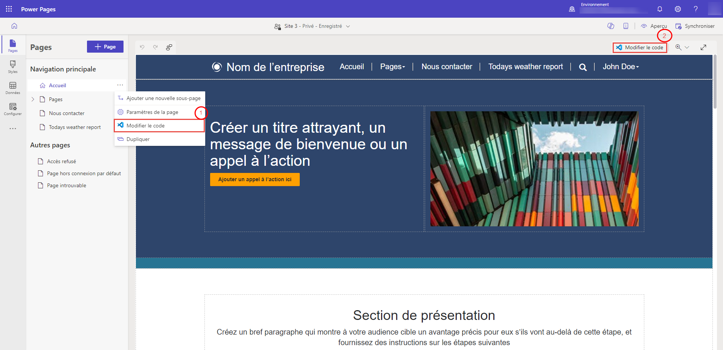
Task: Expand the canvas with the fullscreen icon
Action: (x=704, y=47)
